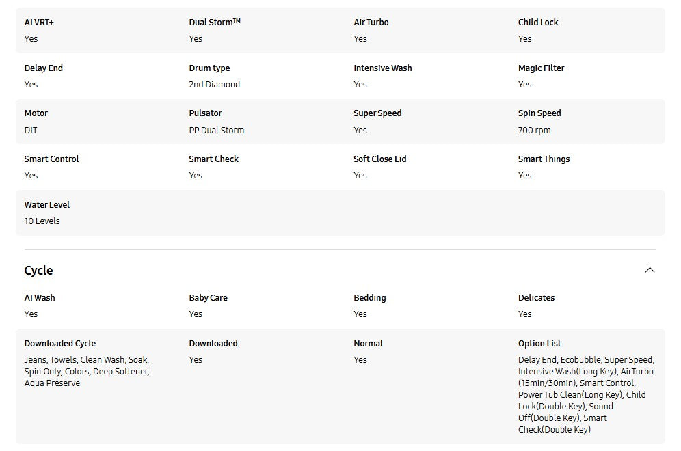
Task: Click the 2nd Diamond drum type value
Action: pyautogui.click(x=214, y=84)
